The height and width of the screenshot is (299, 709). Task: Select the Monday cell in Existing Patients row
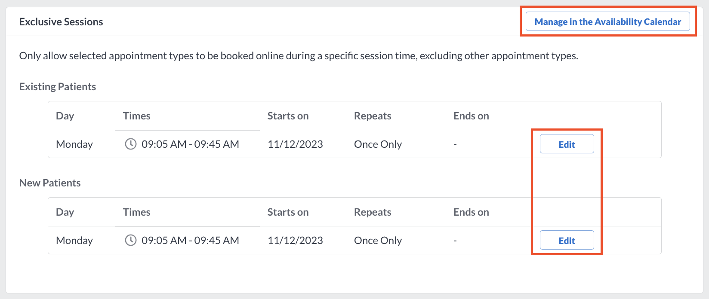point(74,144)
